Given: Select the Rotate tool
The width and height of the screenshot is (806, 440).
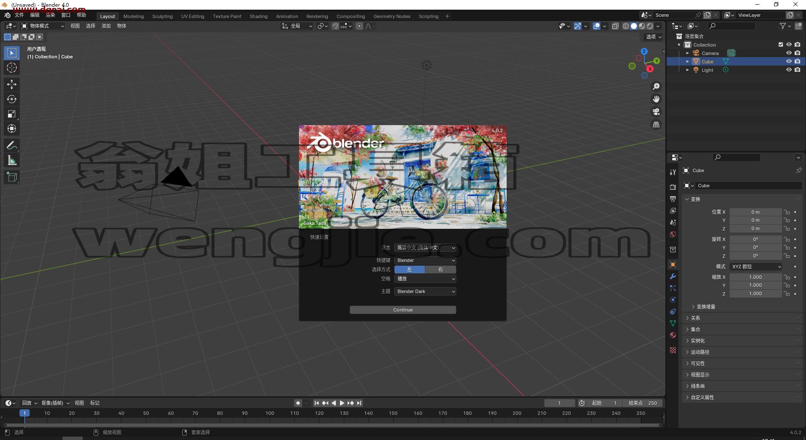Looking at the screenshot, I should (12, 99).
